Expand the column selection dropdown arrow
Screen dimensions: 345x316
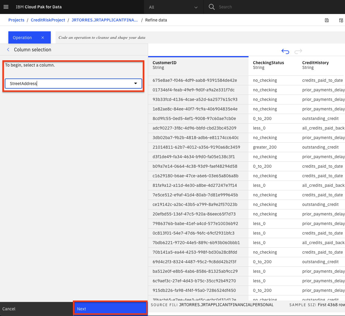coord(136,84)
